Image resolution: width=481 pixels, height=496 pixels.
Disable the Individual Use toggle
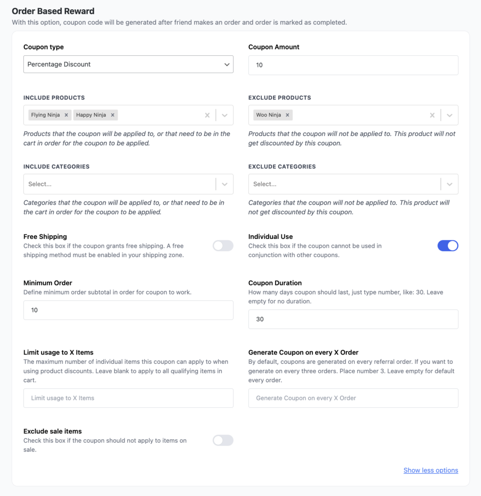click(x=448, y=246)
